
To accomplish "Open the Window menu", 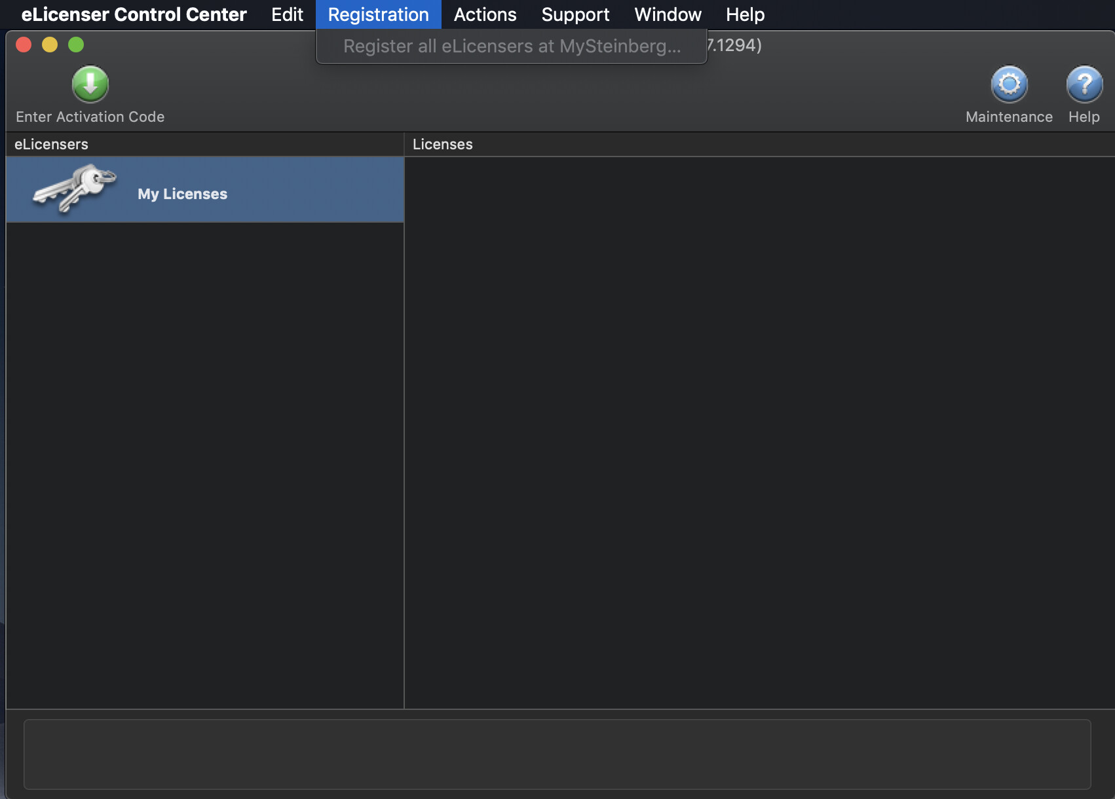I will coord(667,14).
